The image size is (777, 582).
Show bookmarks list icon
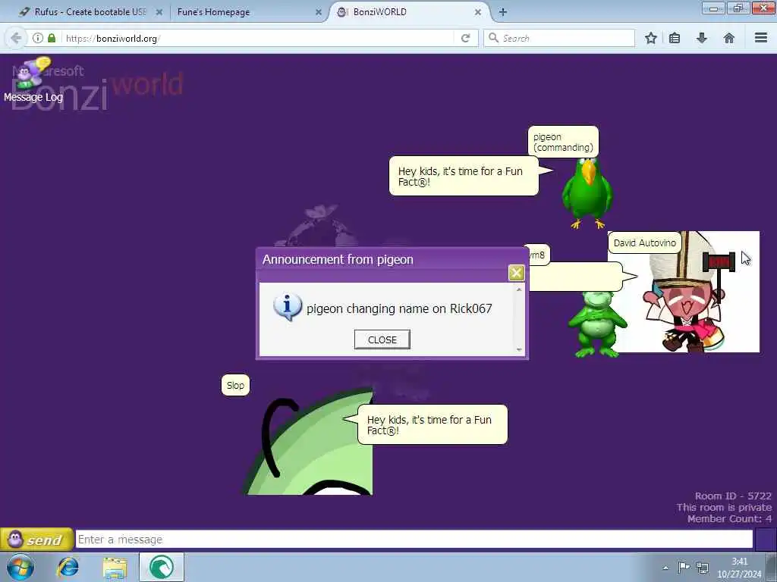[675, 38]
